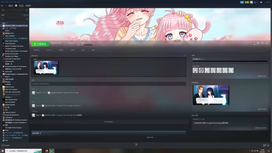Select The Night of the Scissors
The image size is (272, 153).
(13, 128)
